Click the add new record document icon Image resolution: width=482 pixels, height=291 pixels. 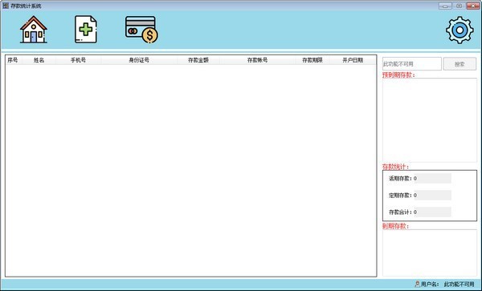(x=86, y=30)
